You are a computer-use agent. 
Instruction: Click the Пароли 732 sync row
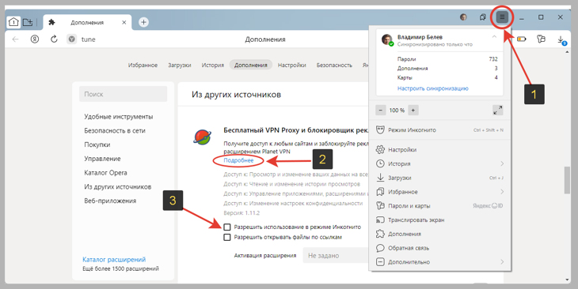(x=447, y=59)
